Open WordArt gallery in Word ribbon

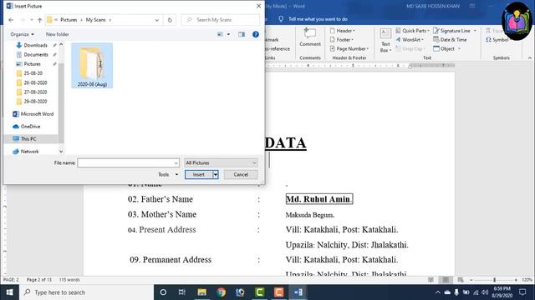point(410,40)
